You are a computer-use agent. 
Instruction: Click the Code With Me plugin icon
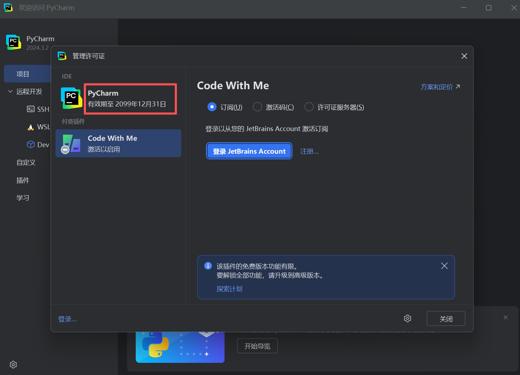click(x=71, y=144)
